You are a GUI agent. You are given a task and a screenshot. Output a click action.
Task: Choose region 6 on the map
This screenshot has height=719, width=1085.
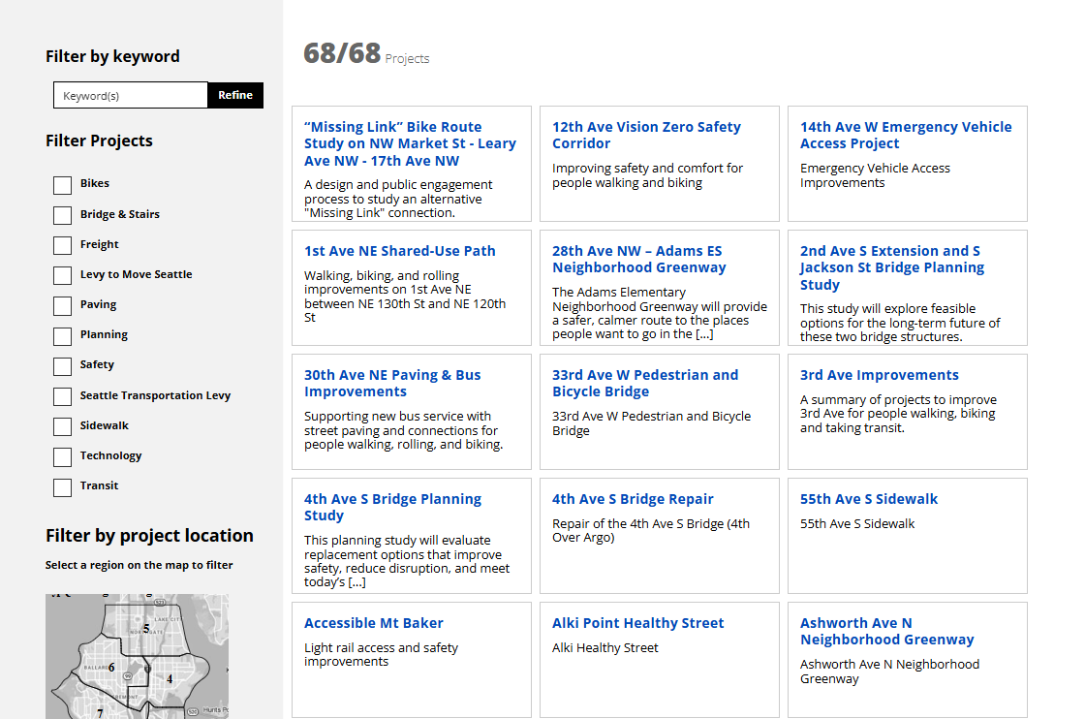(111, 667)
